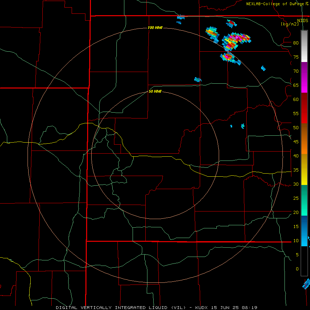Click the "45" value on the color scale
The width and height of the screenshot is (310, 310).
[296, 142]
